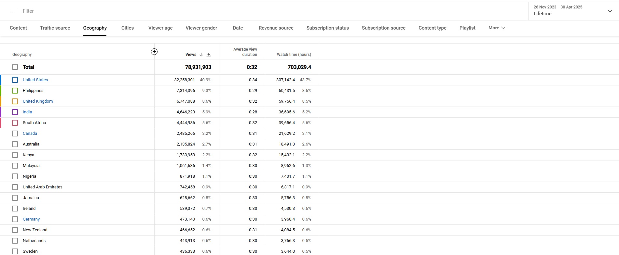Check the Kenya row checkbox

pos(15,155)
